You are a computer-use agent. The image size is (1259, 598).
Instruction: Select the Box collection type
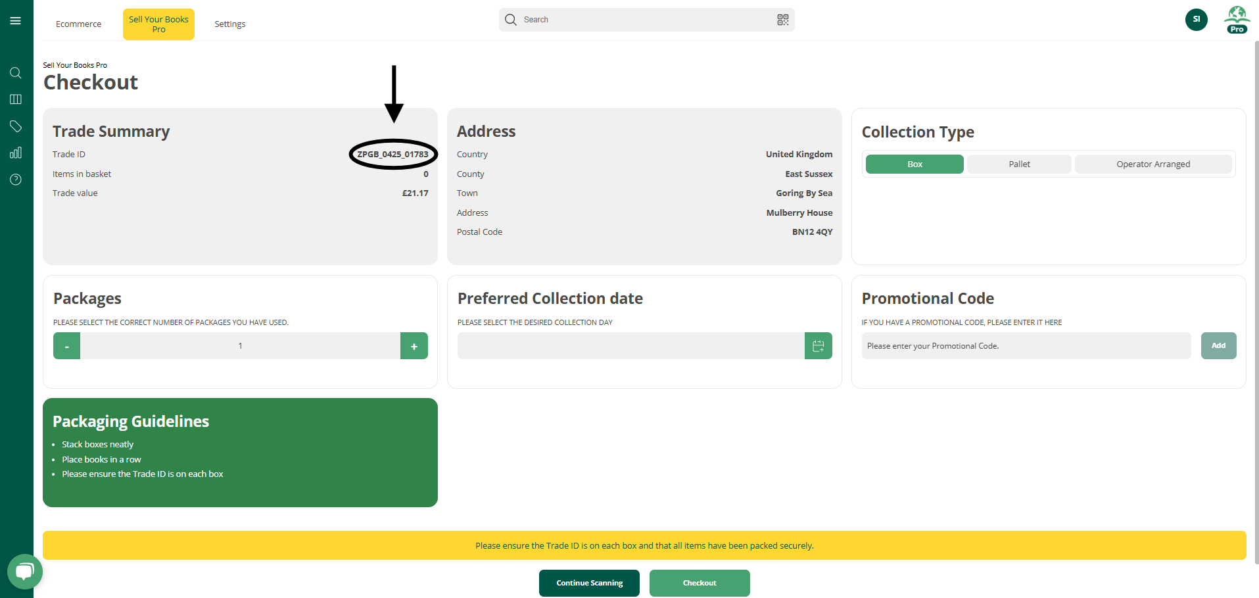914,164
